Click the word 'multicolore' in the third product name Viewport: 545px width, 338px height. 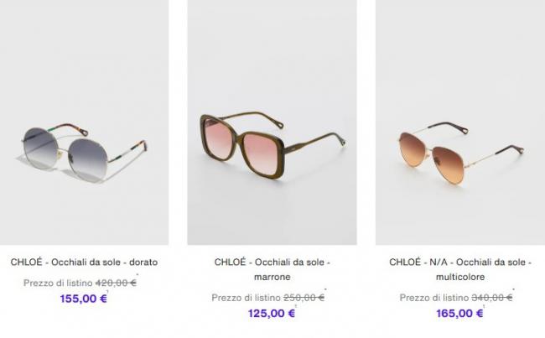460,277
